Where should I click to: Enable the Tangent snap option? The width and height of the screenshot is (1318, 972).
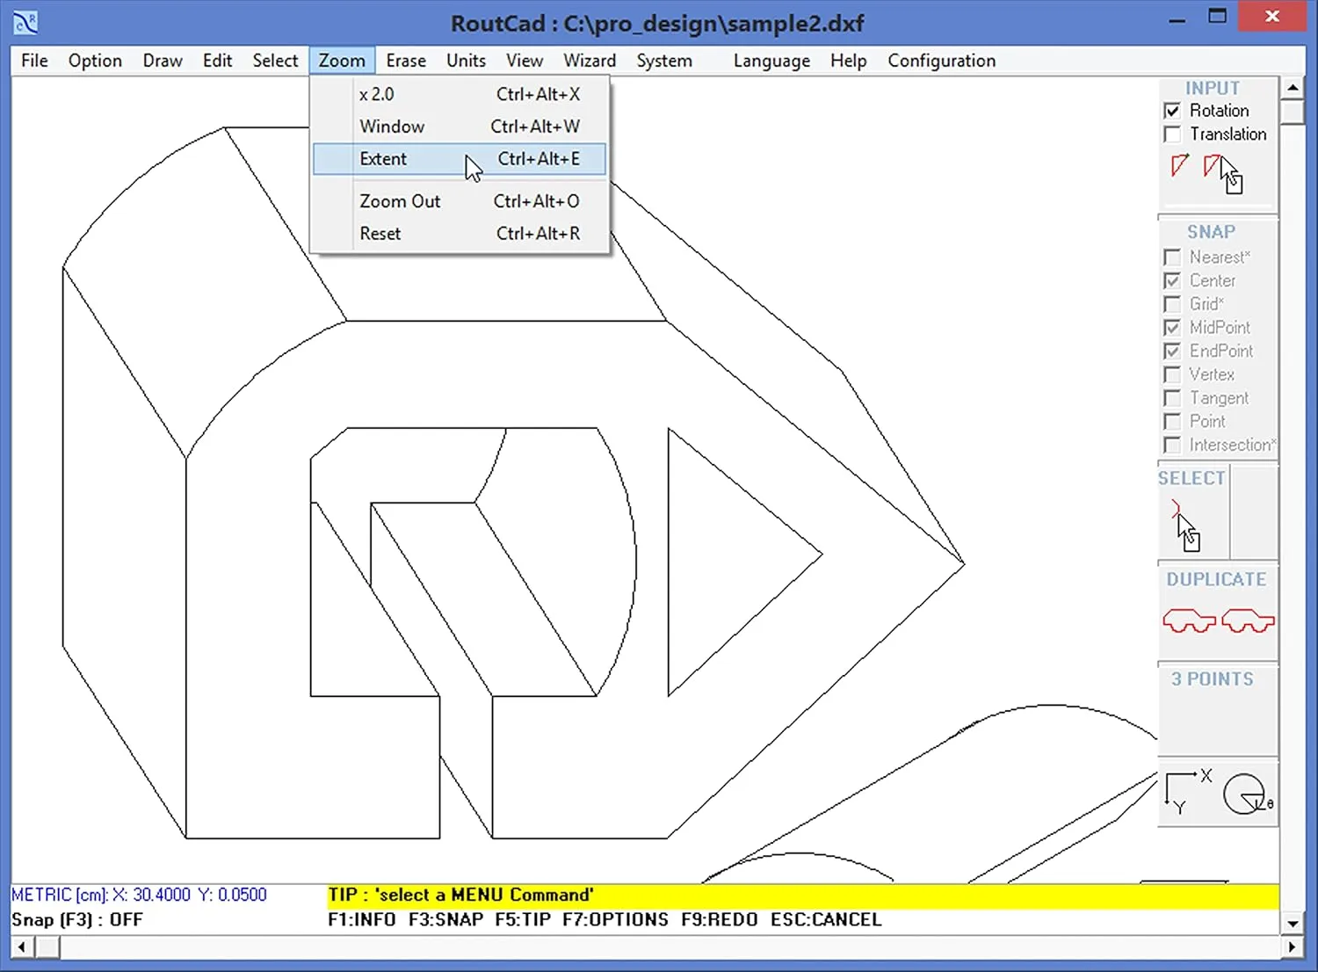click(x=1172, y=398)
